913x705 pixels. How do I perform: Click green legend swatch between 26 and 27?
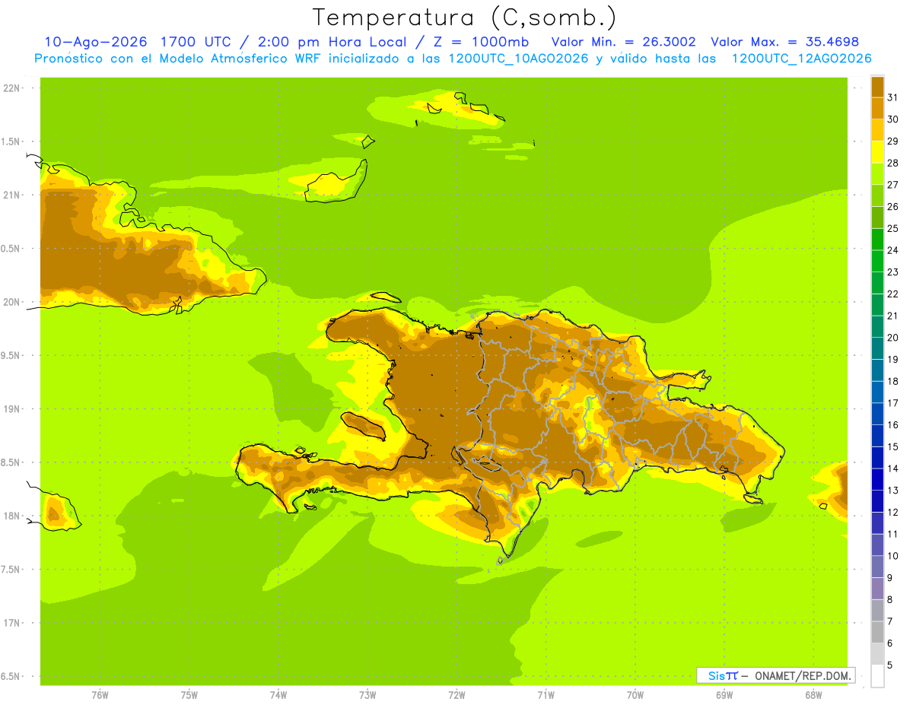click(x=877, y=195)
